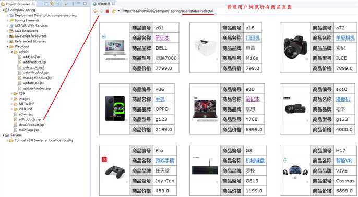Click the refresh page icon
Viewport: 358px width, 197px height.
tap(113, 11)
